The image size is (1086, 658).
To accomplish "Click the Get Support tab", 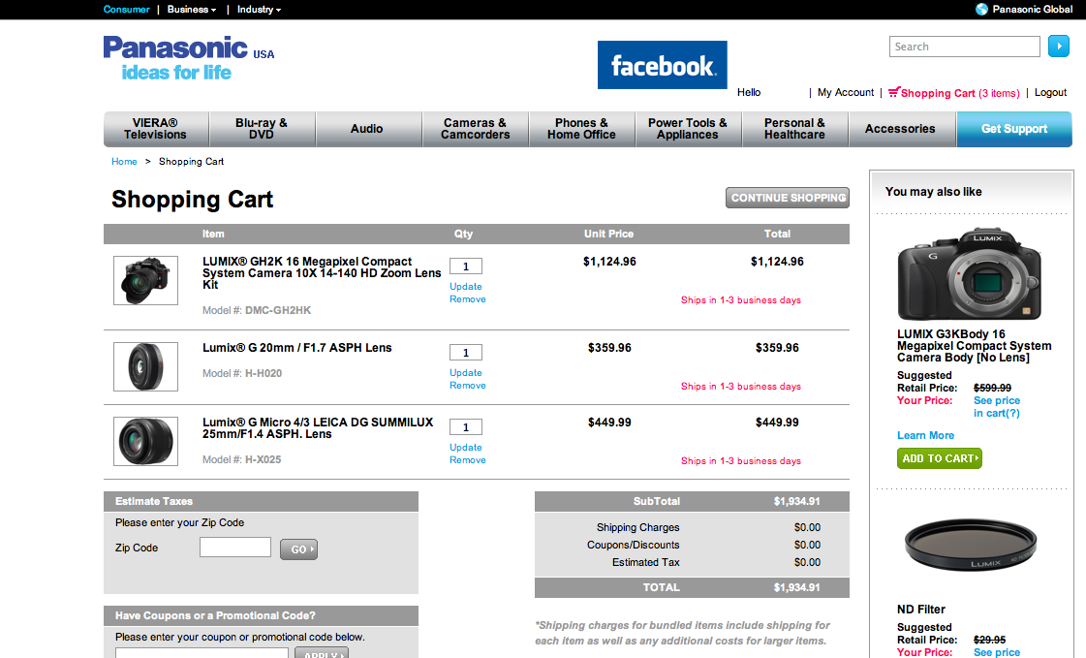I will (1014, 129).
